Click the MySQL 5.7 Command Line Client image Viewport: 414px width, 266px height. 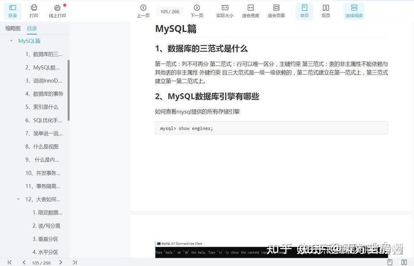271,249
